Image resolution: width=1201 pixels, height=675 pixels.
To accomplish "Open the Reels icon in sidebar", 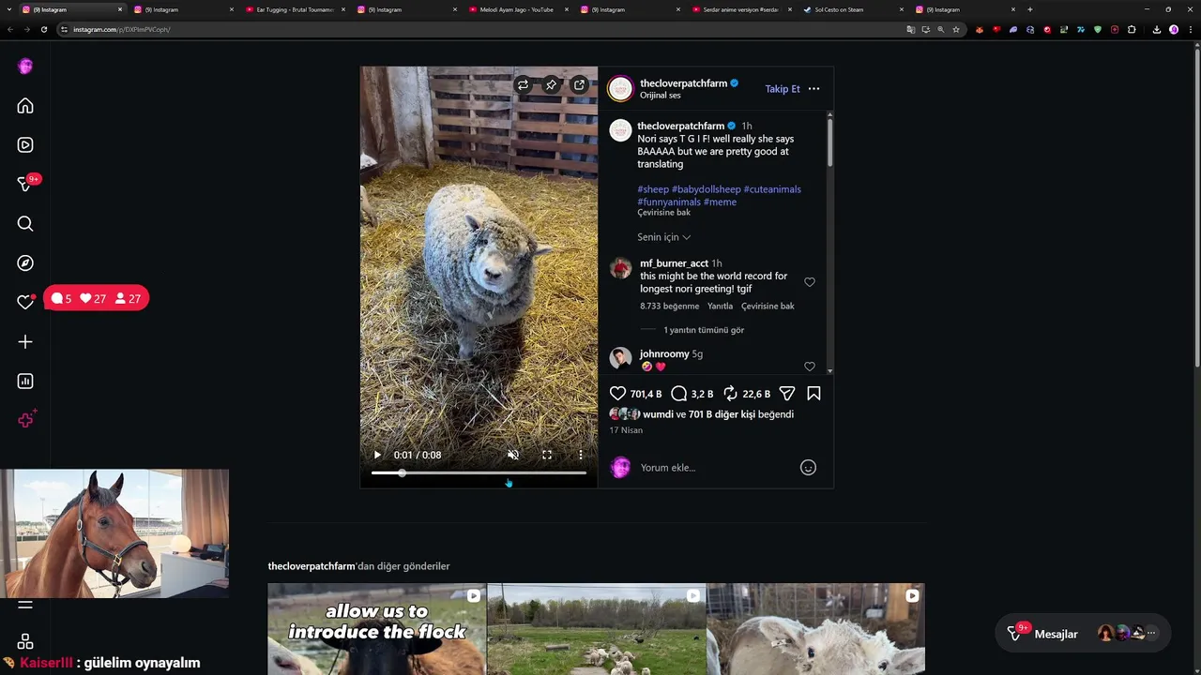I will tap(25, 145).
